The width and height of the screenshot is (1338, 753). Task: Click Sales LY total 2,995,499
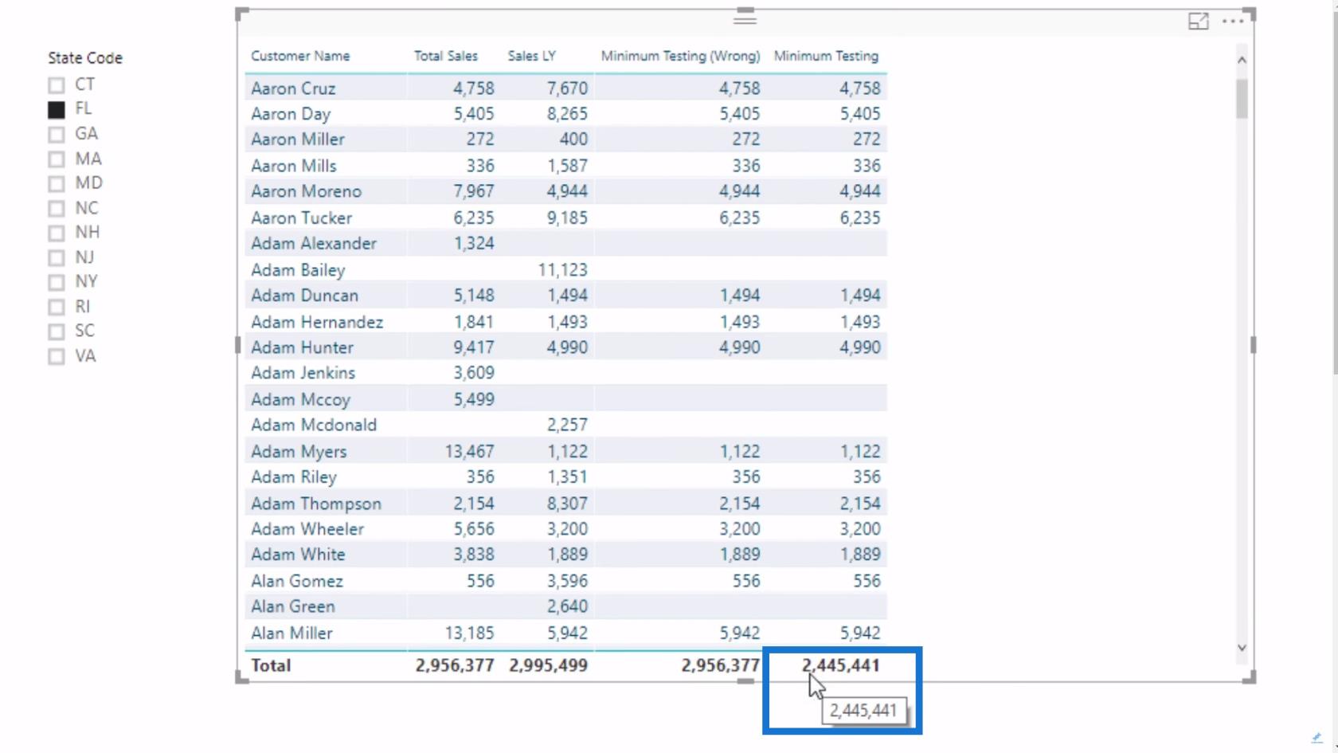[x=548, y=665]
